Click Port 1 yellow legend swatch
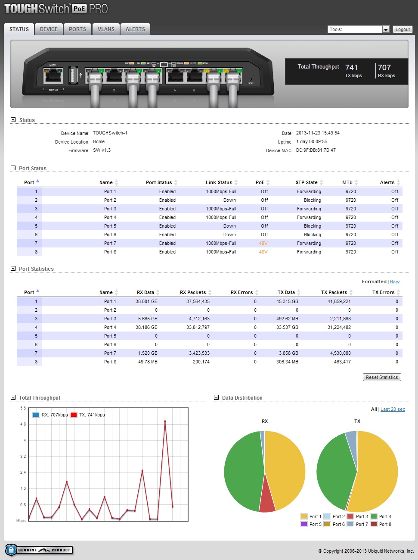The image size is (418, 560). (x=304, y=516)
